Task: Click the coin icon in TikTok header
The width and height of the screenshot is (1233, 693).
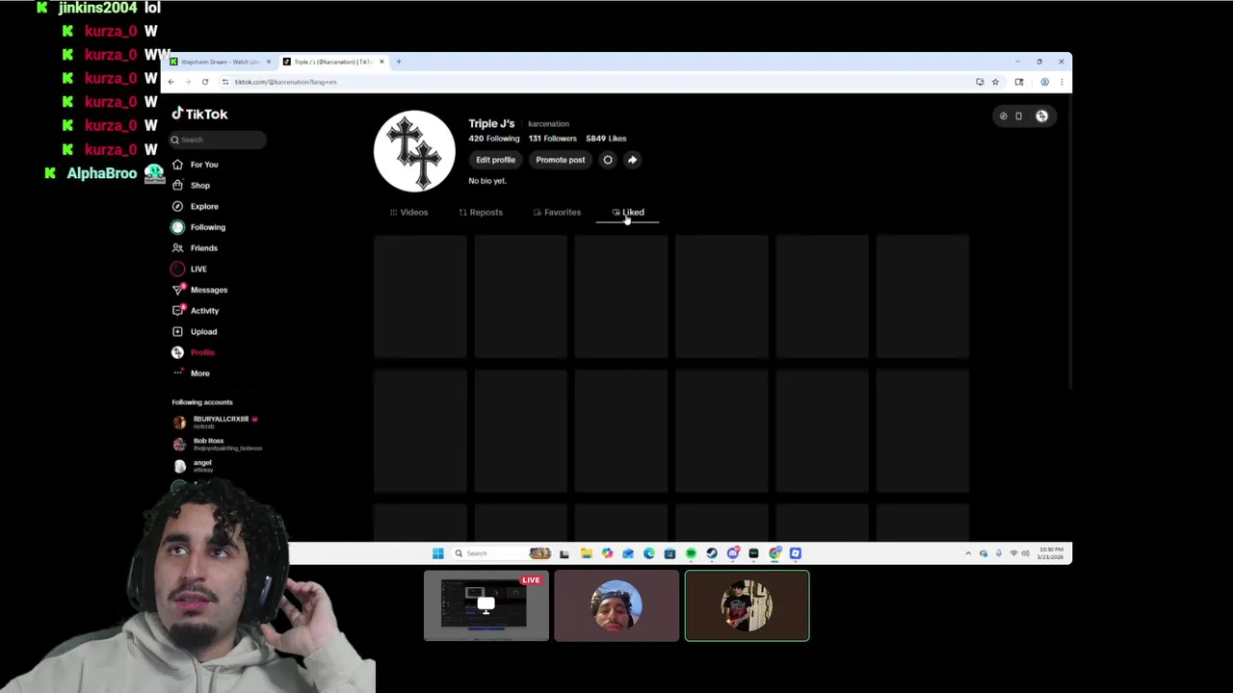Action: point(1003,116)
